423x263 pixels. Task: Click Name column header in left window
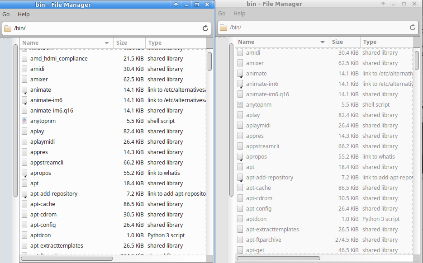tap(67, 43)
